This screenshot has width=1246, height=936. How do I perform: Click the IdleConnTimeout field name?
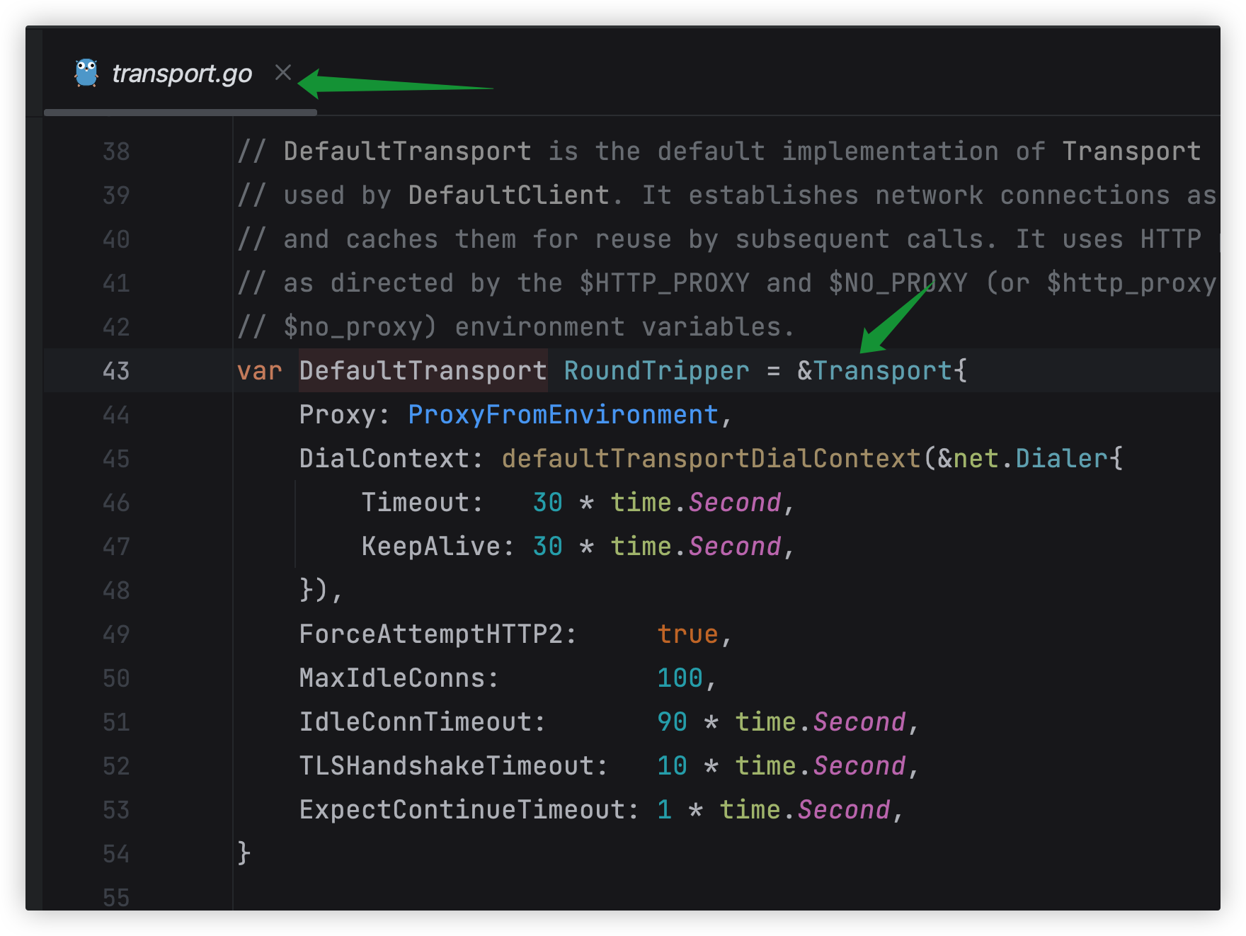pos(415,722)
